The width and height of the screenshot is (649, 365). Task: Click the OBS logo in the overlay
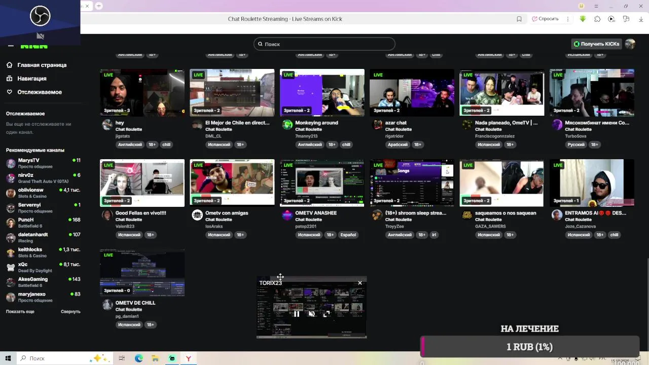pyautogui.click(x=40, y=16)
